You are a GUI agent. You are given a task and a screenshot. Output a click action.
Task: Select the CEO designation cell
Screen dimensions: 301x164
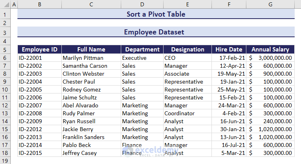pos(187,58)
